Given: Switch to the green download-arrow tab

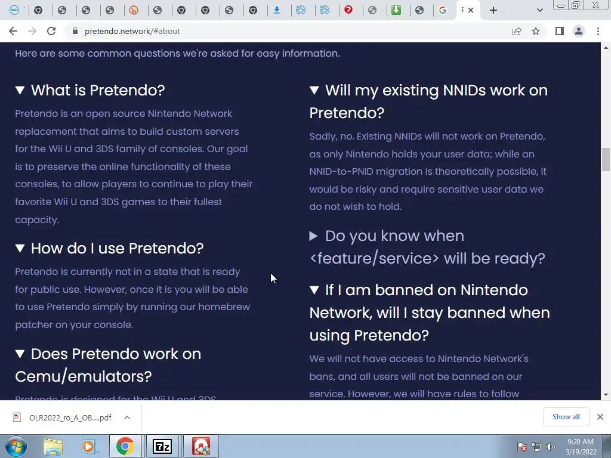Looking at the screenshot, I should tap(396, 10).
